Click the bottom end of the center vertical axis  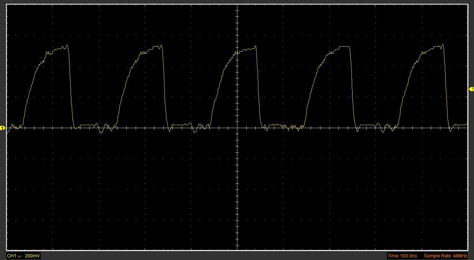click(237, 249)
